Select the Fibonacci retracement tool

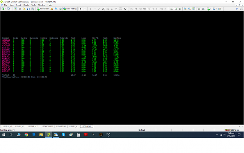click(x=107, y=9)
